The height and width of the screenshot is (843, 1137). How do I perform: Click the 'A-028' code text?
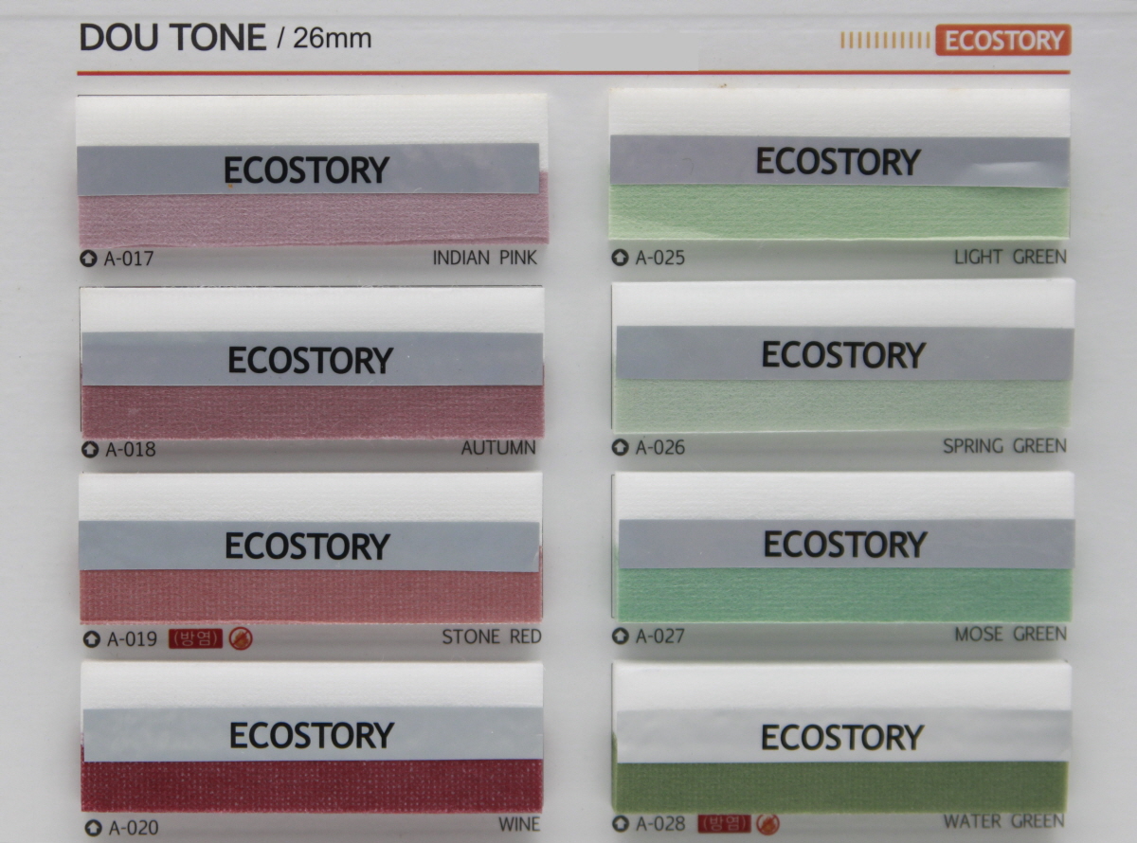[x=659, y=824]
